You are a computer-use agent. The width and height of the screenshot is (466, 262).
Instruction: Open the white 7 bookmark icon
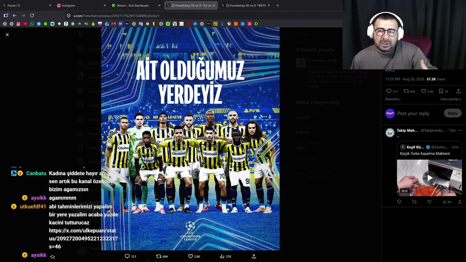[x=66, y=24]
